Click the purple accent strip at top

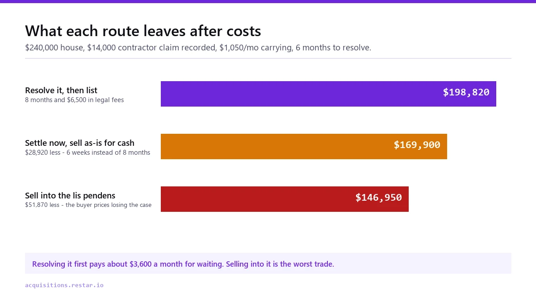click(268, 1)
